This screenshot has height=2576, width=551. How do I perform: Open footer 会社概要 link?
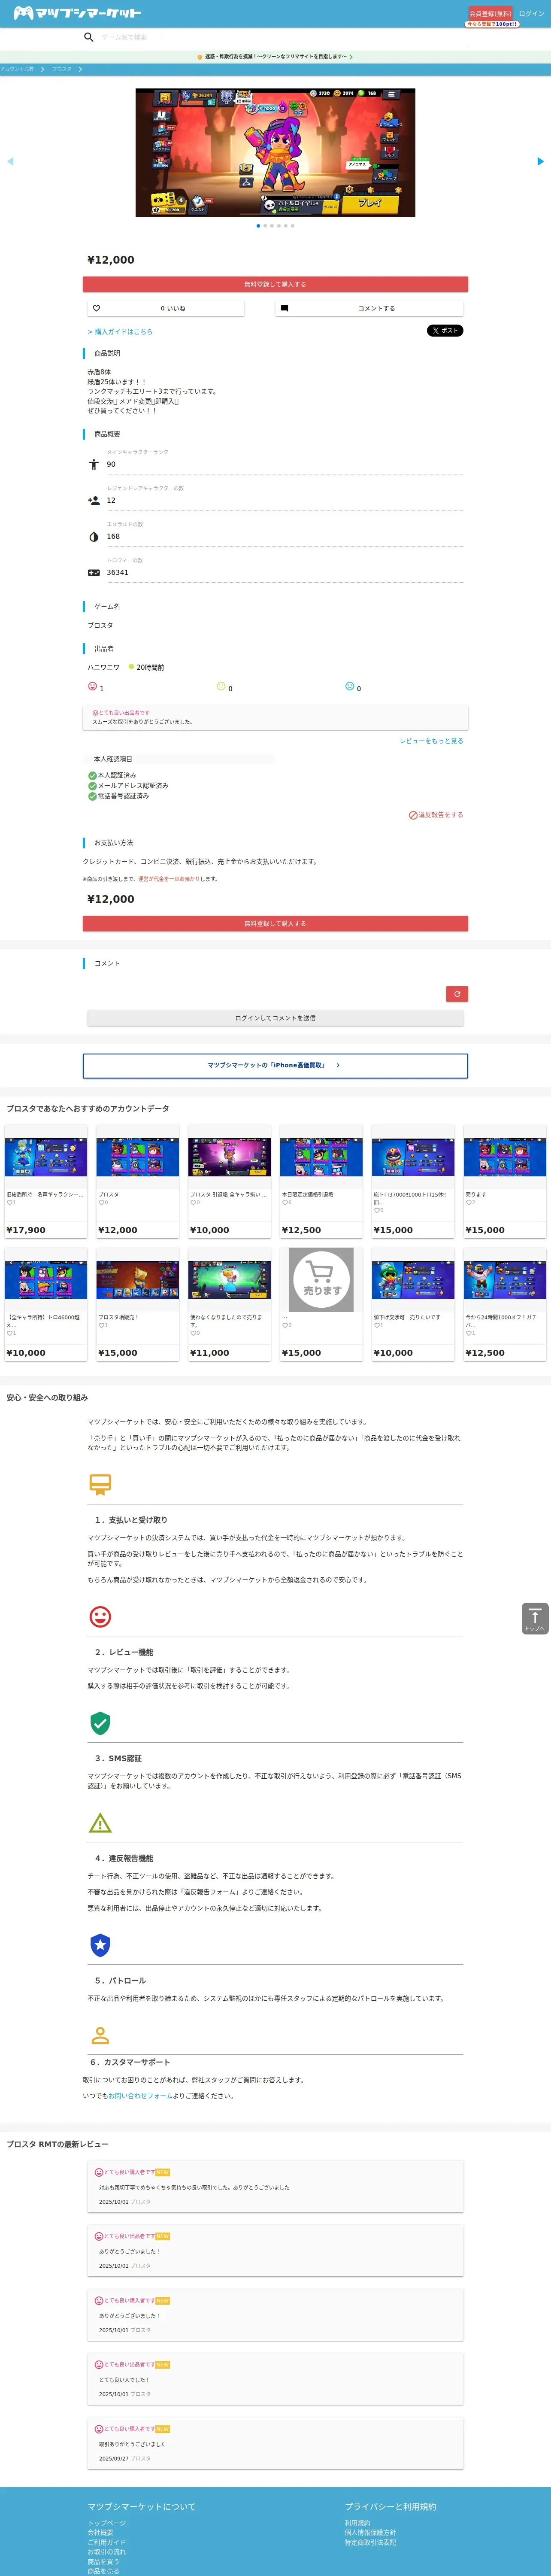[x=100, y=2533]
